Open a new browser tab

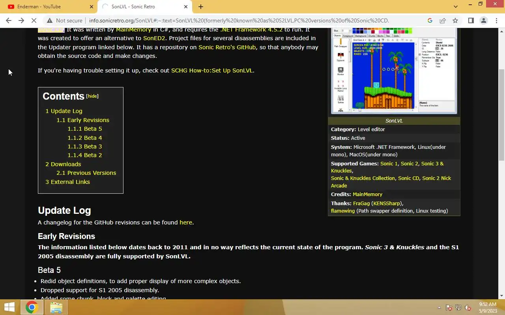(x=201, y=7)
